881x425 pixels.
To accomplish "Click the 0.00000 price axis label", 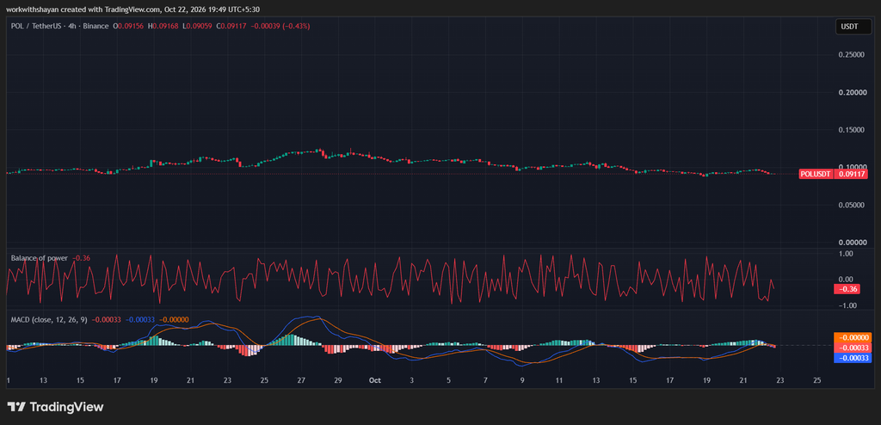I will (852, 243).
